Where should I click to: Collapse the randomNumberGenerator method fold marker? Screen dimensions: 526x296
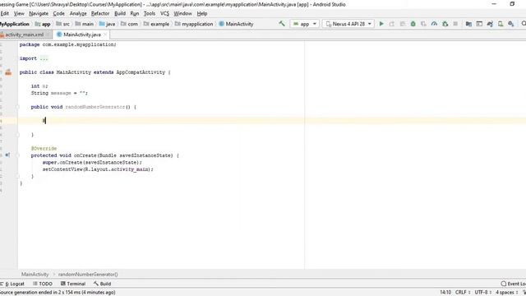click(18, 107)
